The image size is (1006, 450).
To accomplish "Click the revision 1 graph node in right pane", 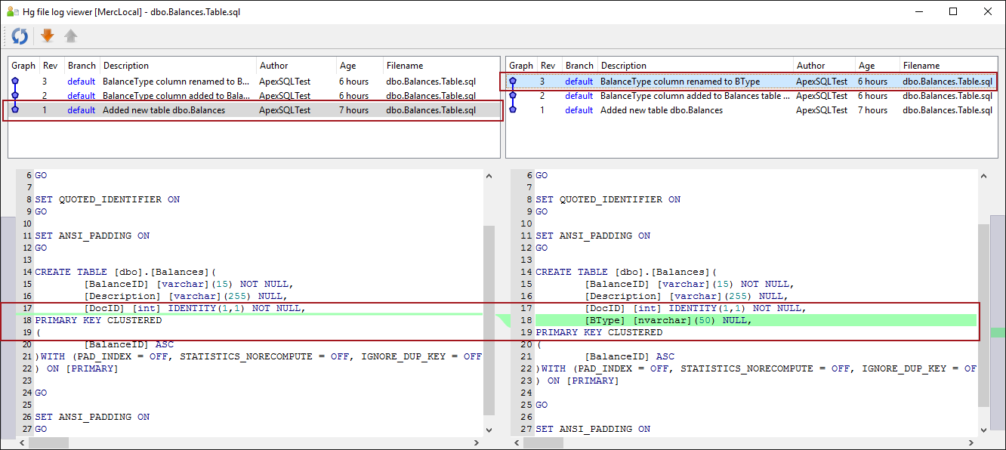I will pos(513,110).
